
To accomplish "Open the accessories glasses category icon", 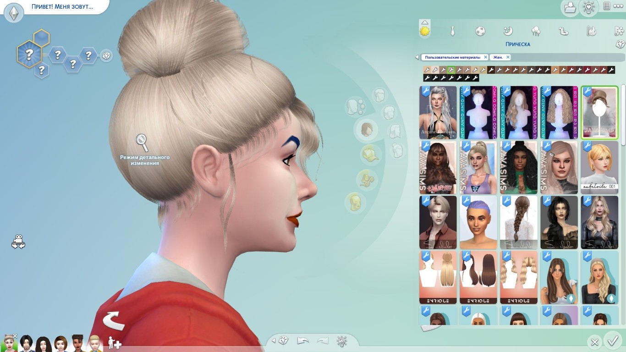I will click(367, 178).
